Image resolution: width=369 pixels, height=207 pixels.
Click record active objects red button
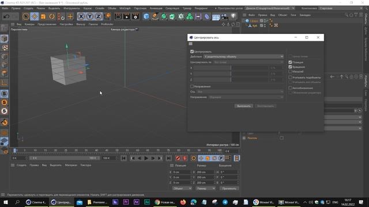coord(178,159)
